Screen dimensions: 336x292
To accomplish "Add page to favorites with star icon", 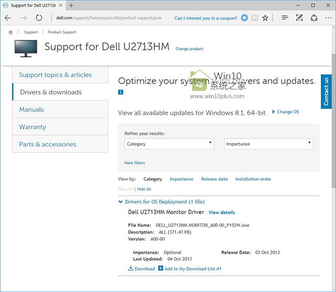I will (265, 18).
